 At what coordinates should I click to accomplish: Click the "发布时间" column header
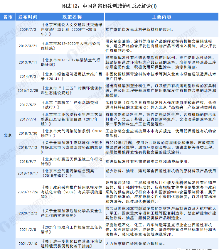click(x=28, y=17)
